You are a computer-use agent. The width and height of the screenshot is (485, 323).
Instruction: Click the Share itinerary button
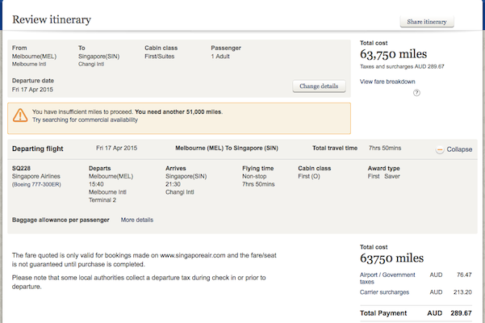(x=427, y=22)
